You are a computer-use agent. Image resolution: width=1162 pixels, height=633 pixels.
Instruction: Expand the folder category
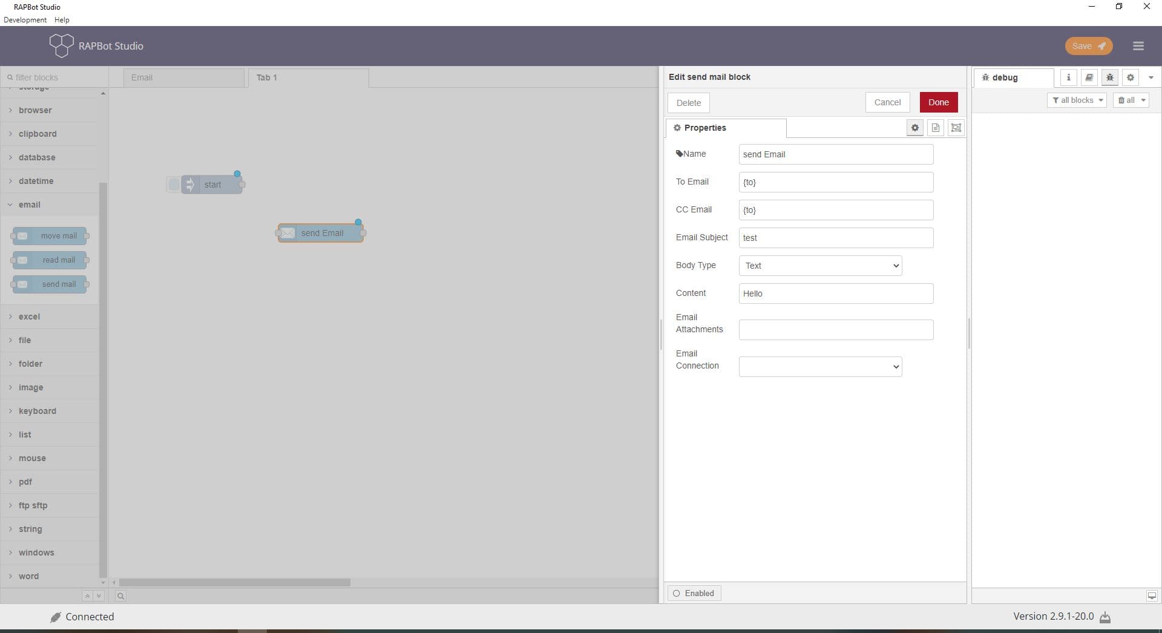click(x=48, y=364)
